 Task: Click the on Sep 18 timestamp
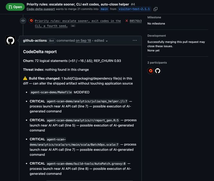pyautogui.click(x=83, y=41)
